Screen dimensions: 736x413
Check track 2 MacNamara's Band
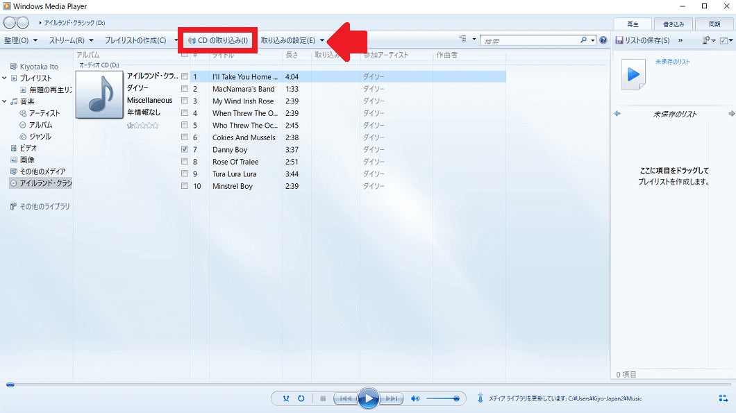tap(185, 89)
